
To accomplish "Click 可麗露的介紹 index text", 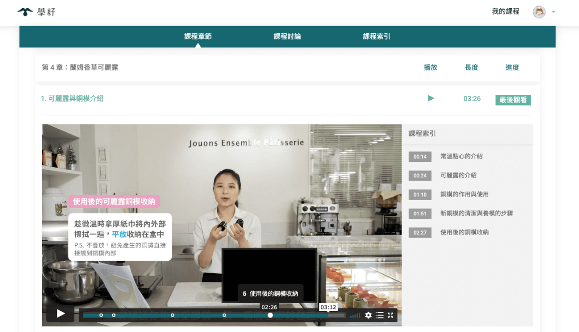I will pos(458,175).
